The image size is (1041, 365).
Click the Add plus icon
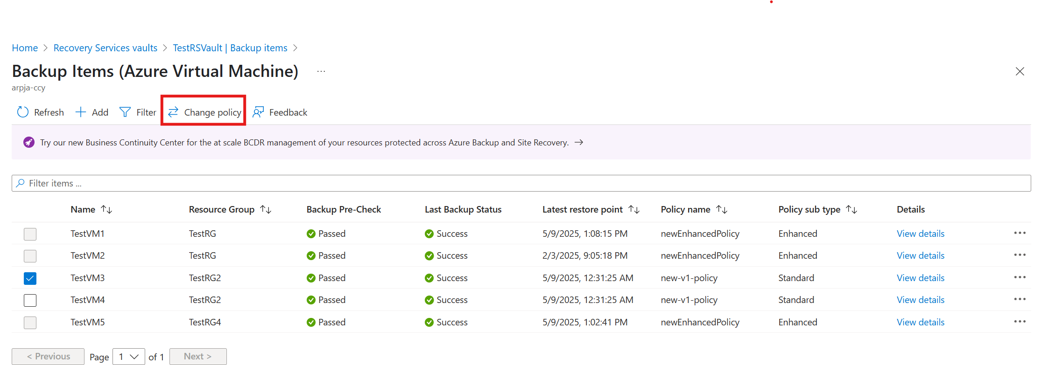(x=81, y=112)
